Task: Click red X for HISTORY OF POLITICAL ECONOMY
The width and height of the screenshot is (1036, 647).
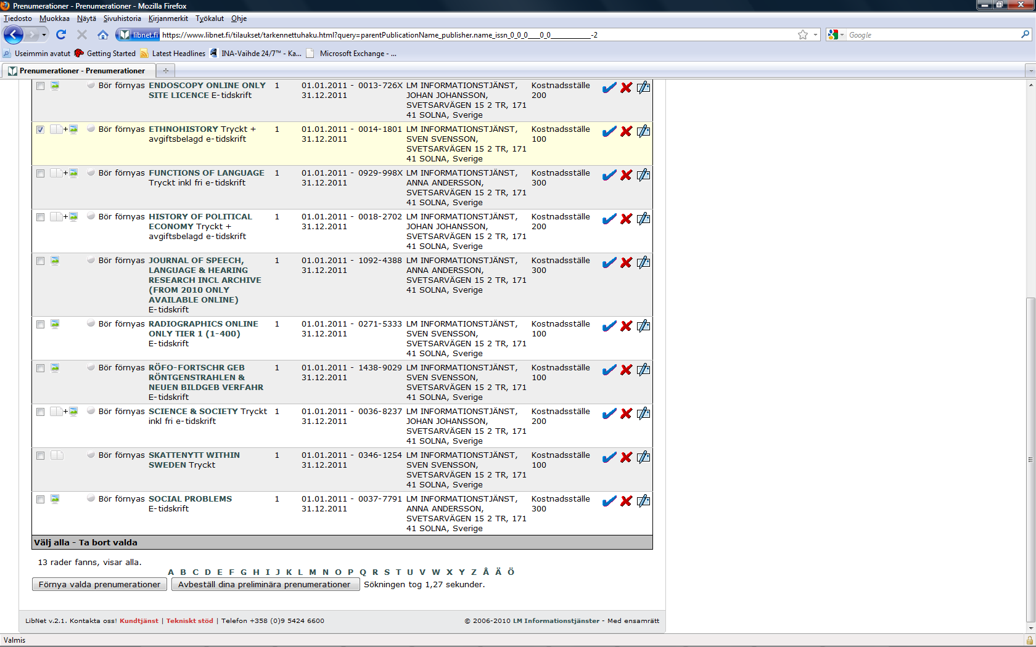Action: click(626, 219)
